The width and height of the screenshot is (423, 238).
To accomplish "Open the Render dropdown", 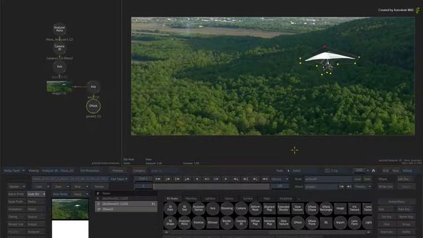I will pos(17,186).
